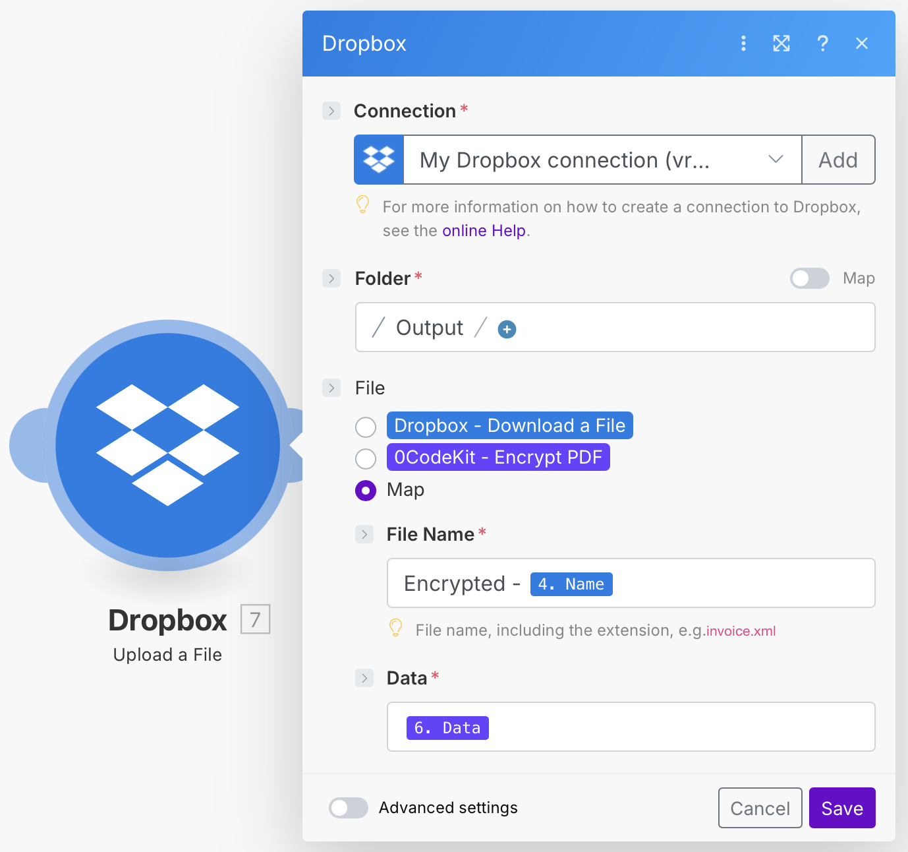Click the module number 7 badge
908x852 pixels.
(x=255, y=619)
